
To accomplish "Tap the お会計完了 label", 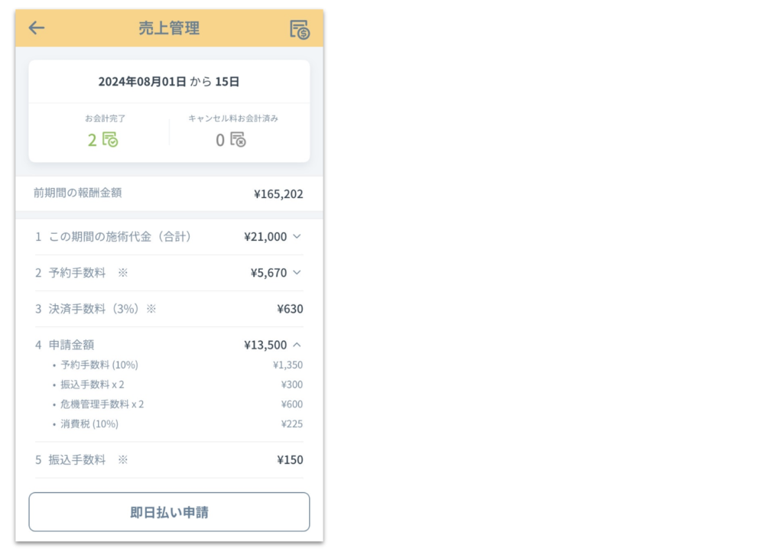I will (106, 118).
